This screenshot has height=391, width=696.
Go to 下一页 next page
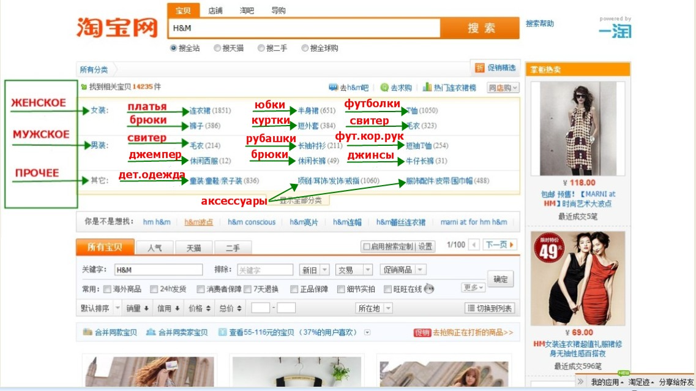(x=500, y=245)
